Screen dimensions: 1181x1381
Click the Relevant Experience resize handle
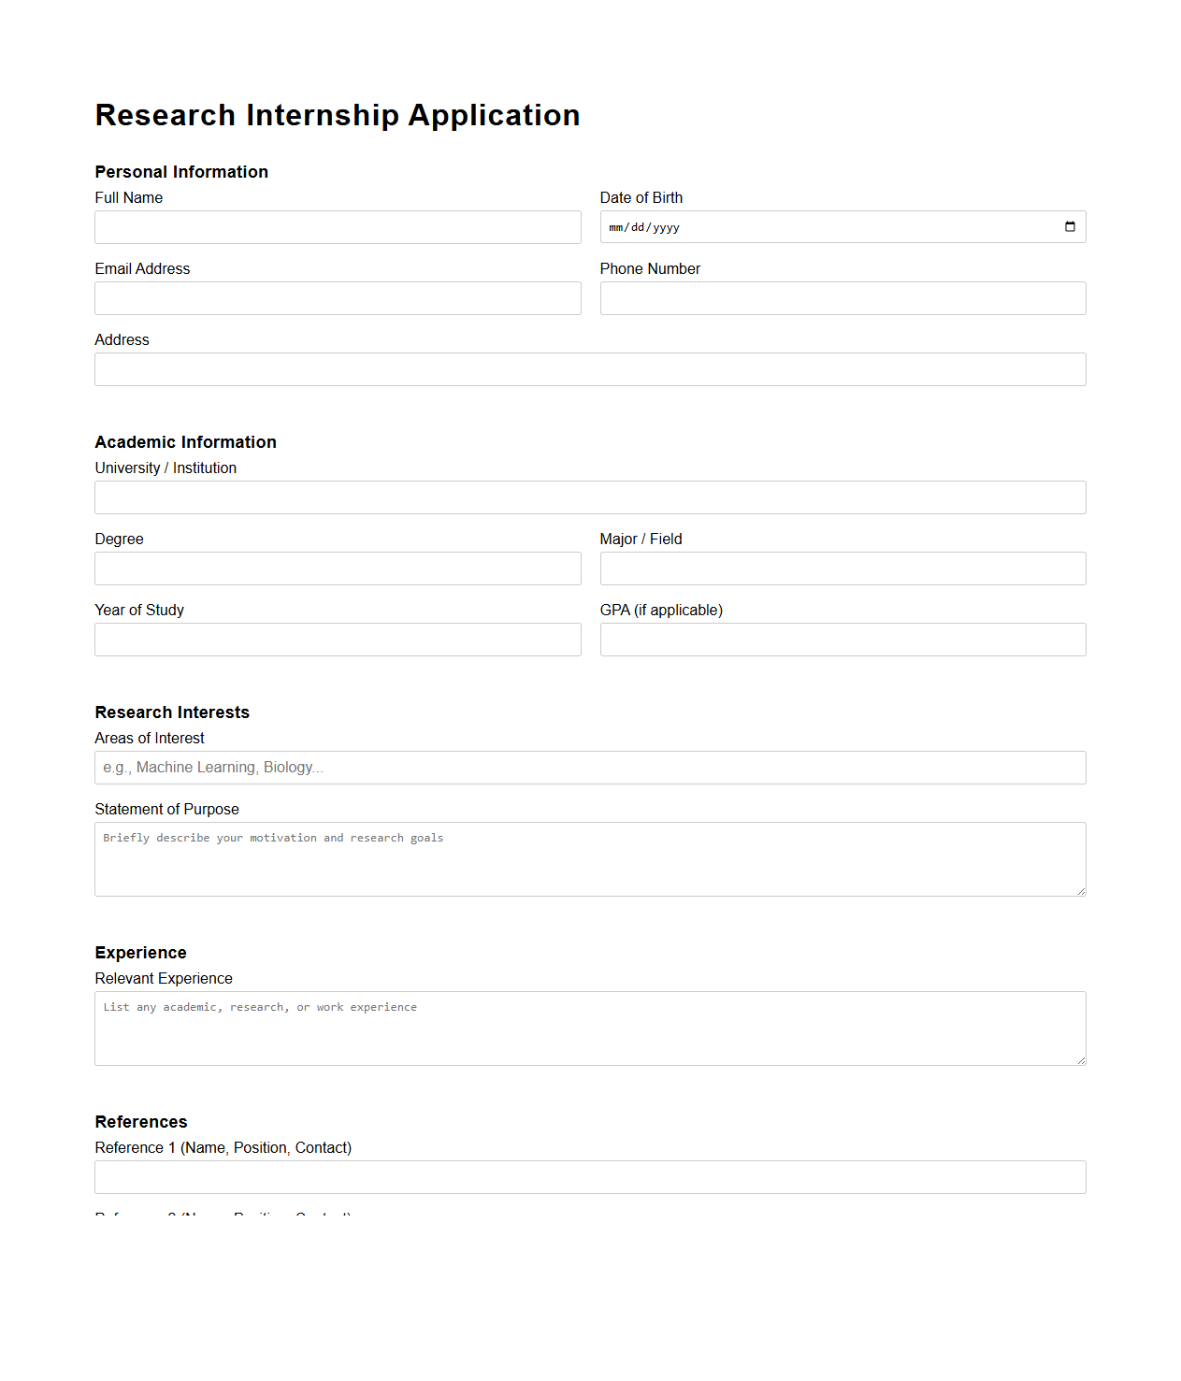tap(1081, 1059)
